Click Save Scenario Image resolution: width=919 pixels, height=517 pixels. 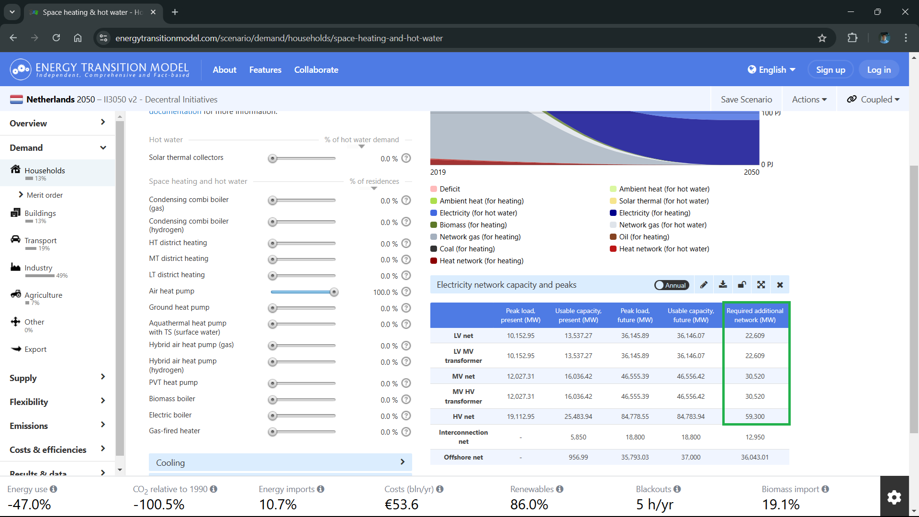[x=746, y=100]
